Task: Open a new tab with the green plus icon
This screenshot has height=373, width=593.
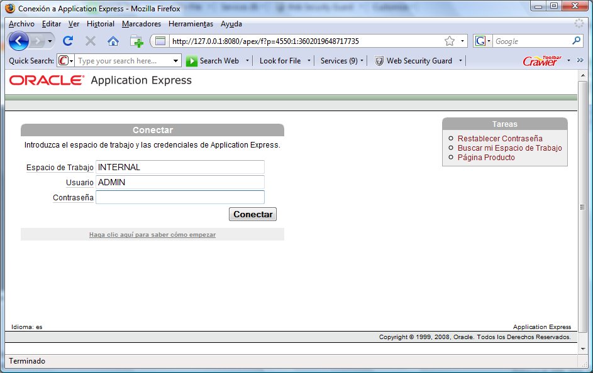Action: 136,41
